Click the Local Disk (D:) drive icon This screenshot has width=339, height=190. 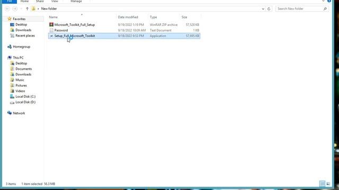(x=12, y=102)
